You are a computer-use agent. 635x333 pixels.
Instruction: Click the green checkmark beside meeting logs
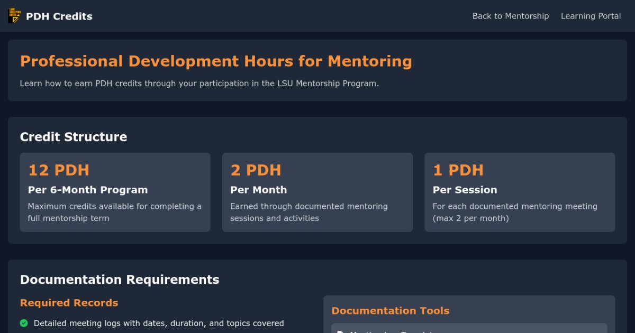24,323
